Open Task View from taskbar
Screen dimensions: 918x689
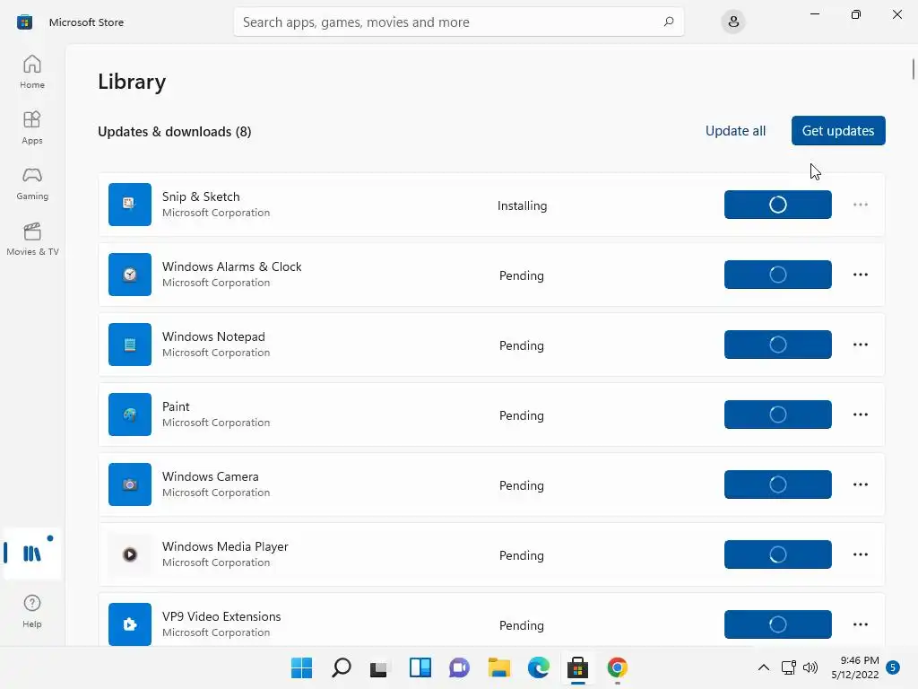pos(379,667)
